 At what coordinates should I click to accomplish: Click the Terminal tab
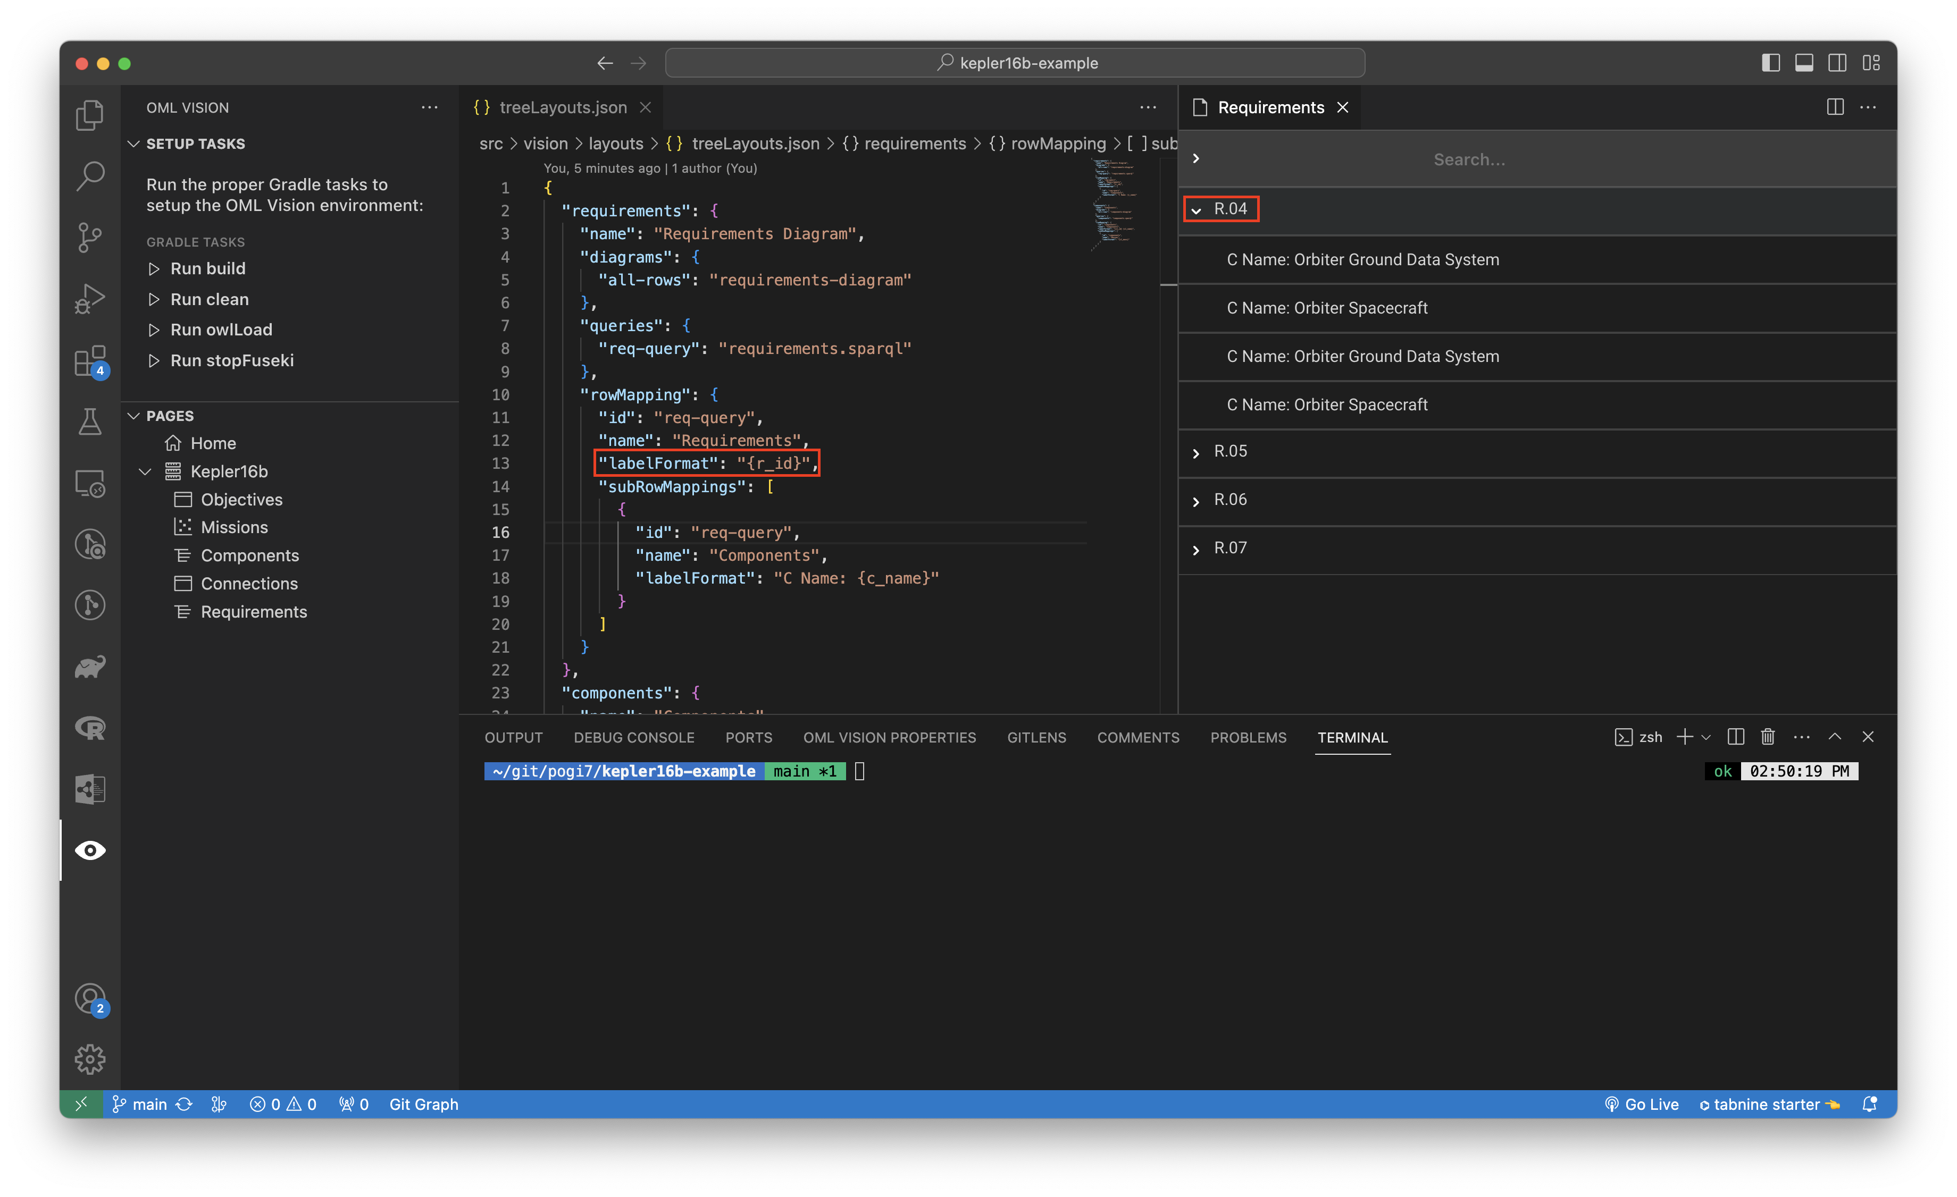click(1350, 736)
